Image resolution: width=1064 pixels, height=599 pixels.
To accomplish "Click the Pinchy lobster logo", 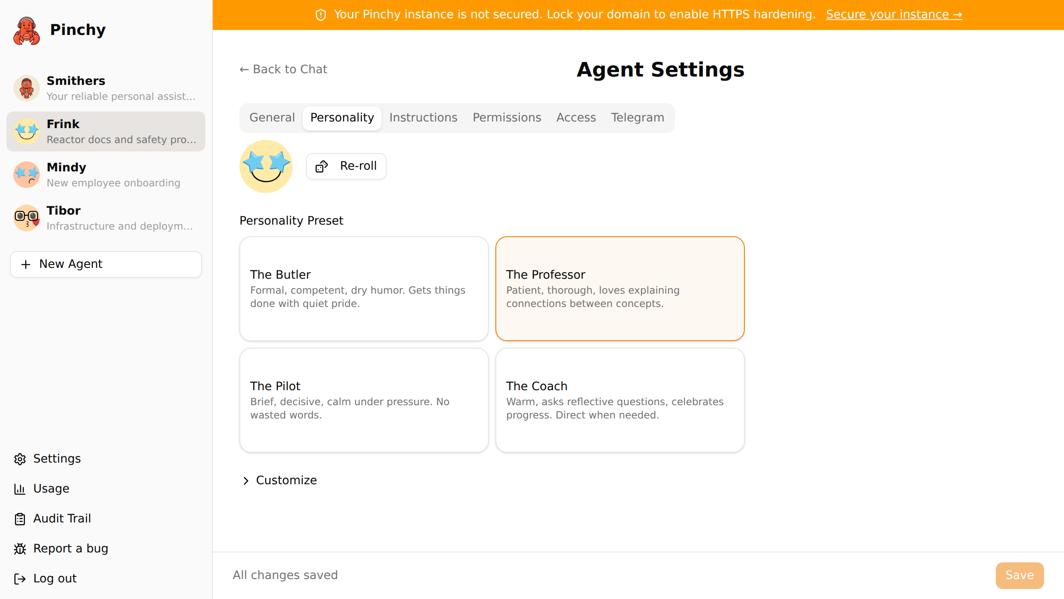I will (x=27, y=30).
